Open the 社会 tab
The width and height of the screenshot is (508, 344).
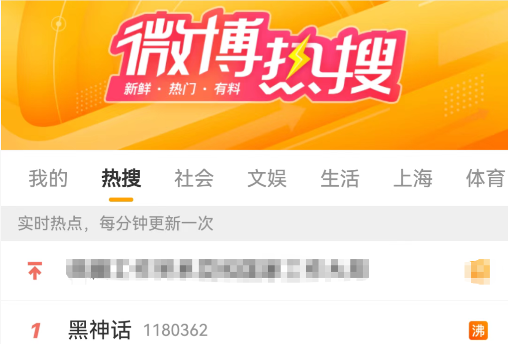point(194,178)
